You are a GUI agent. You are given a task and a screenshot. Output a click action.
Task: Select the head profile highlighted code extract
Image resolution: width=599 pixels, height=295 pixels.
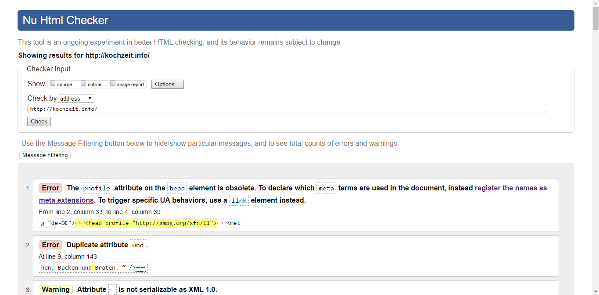pyautogui.click(x=146, y=223)
